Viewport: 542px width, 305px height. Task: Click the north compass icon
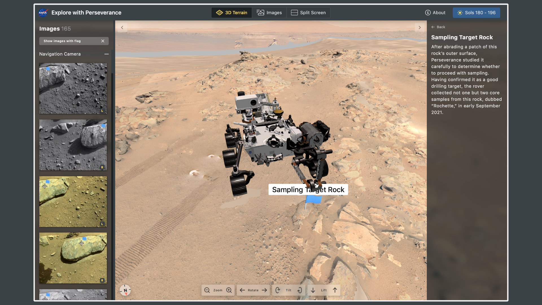(125, 290)
